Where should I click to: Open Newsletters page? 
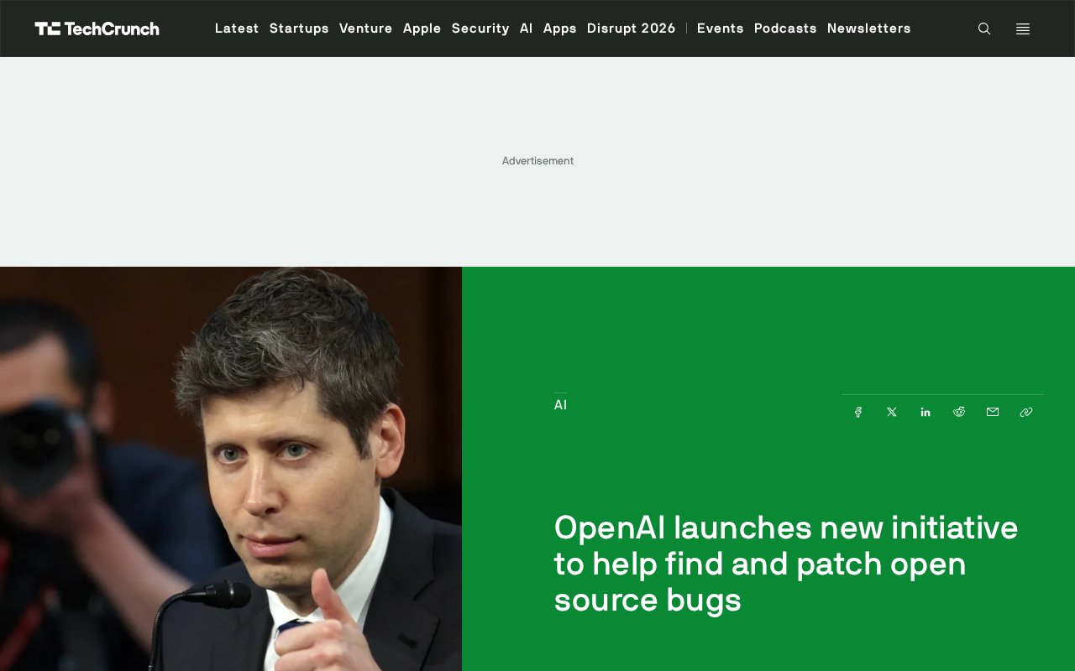click(869, 29)
